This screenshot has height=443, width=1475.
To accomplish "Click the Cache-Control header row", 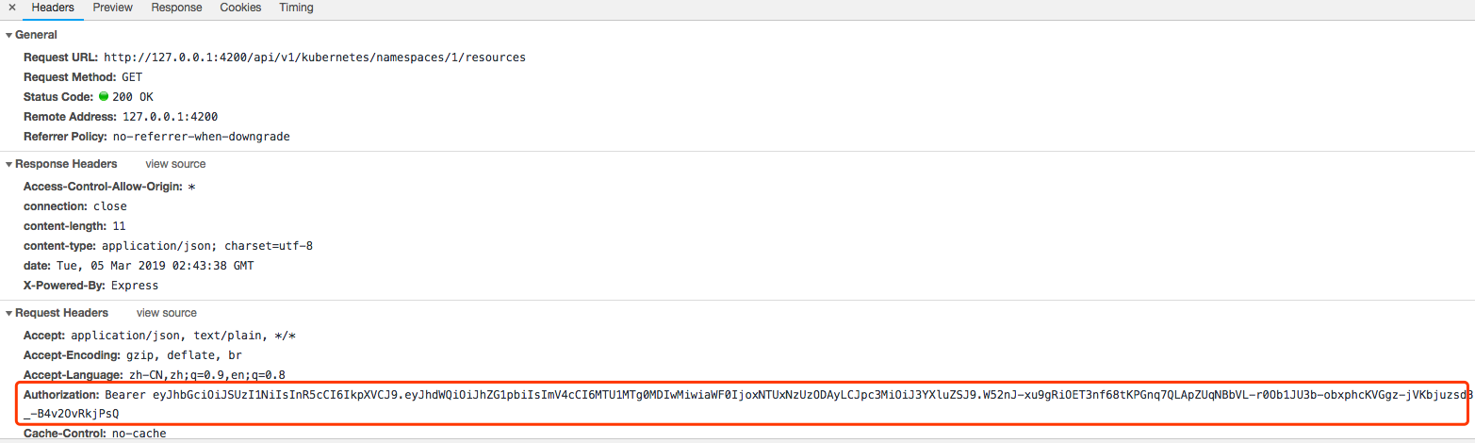I will point(94,435).
